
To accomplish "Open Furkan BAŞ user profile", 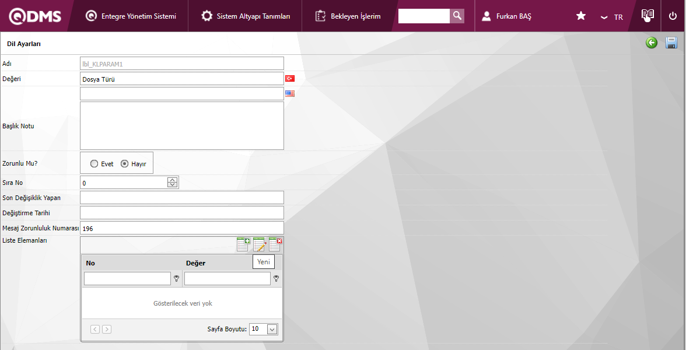I will coord(506,16).
